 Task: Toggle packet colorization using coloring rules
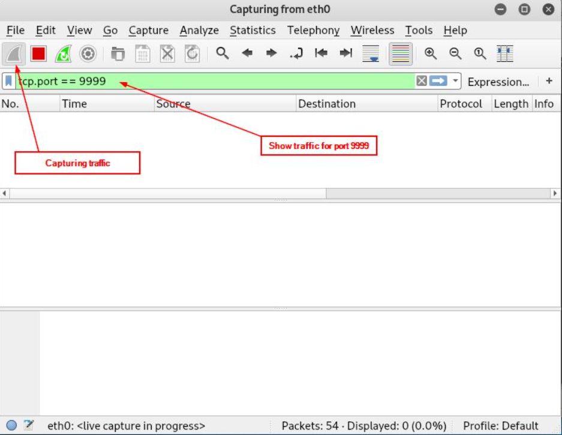coord(400,54)
